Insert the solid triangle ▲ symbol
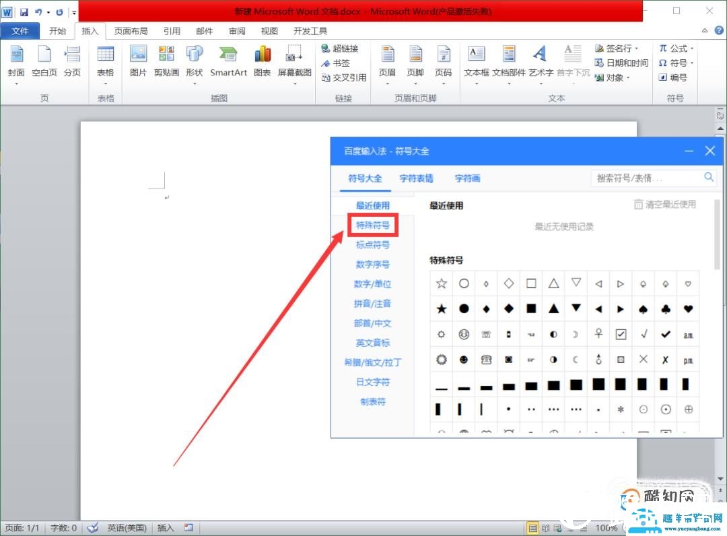 553,309
